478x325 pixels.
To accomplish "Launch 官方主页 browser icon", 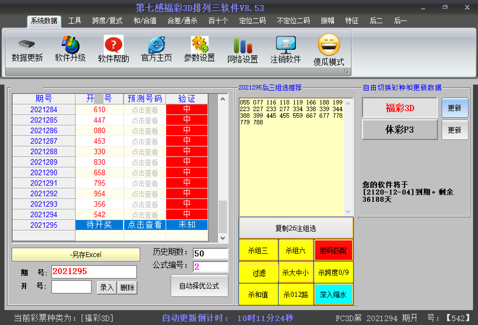I will (x=156, y=44).
